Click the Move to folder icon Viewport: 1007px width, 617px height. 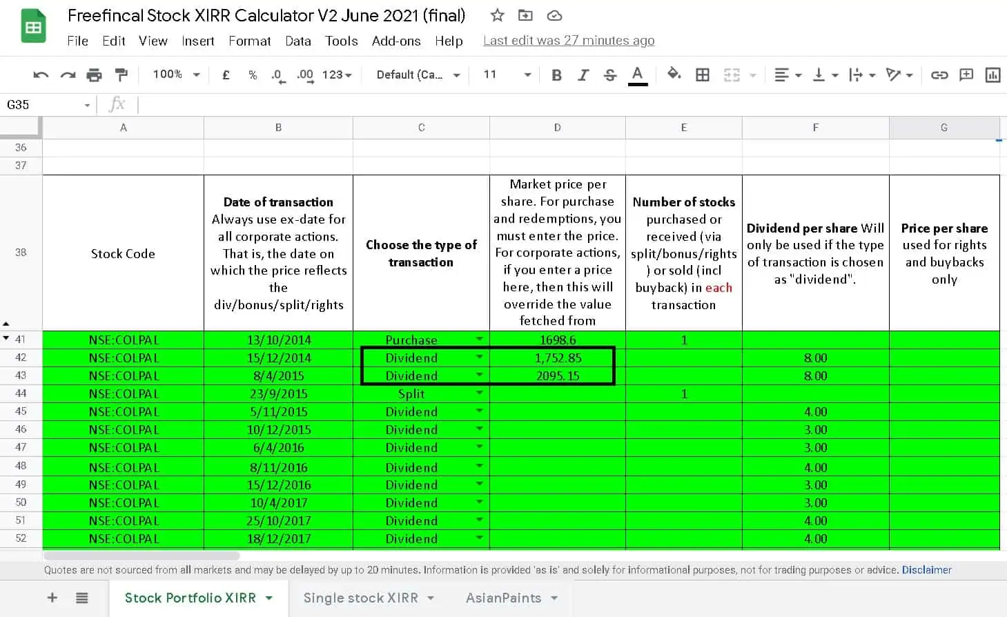coord(525,15)
